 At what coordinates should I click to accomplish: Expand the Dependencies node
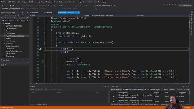pyautogui.click(x=3, y=28)
